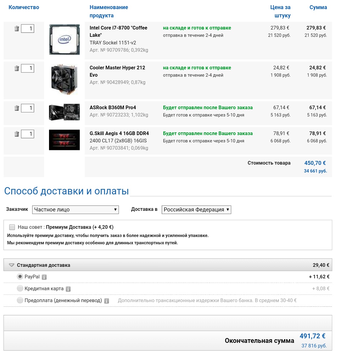This screenshot has height=352, width=341.
Task: Click the 2400 CL17 (2x8GB) 16GIS description
Action: click(x=118, y=141)
